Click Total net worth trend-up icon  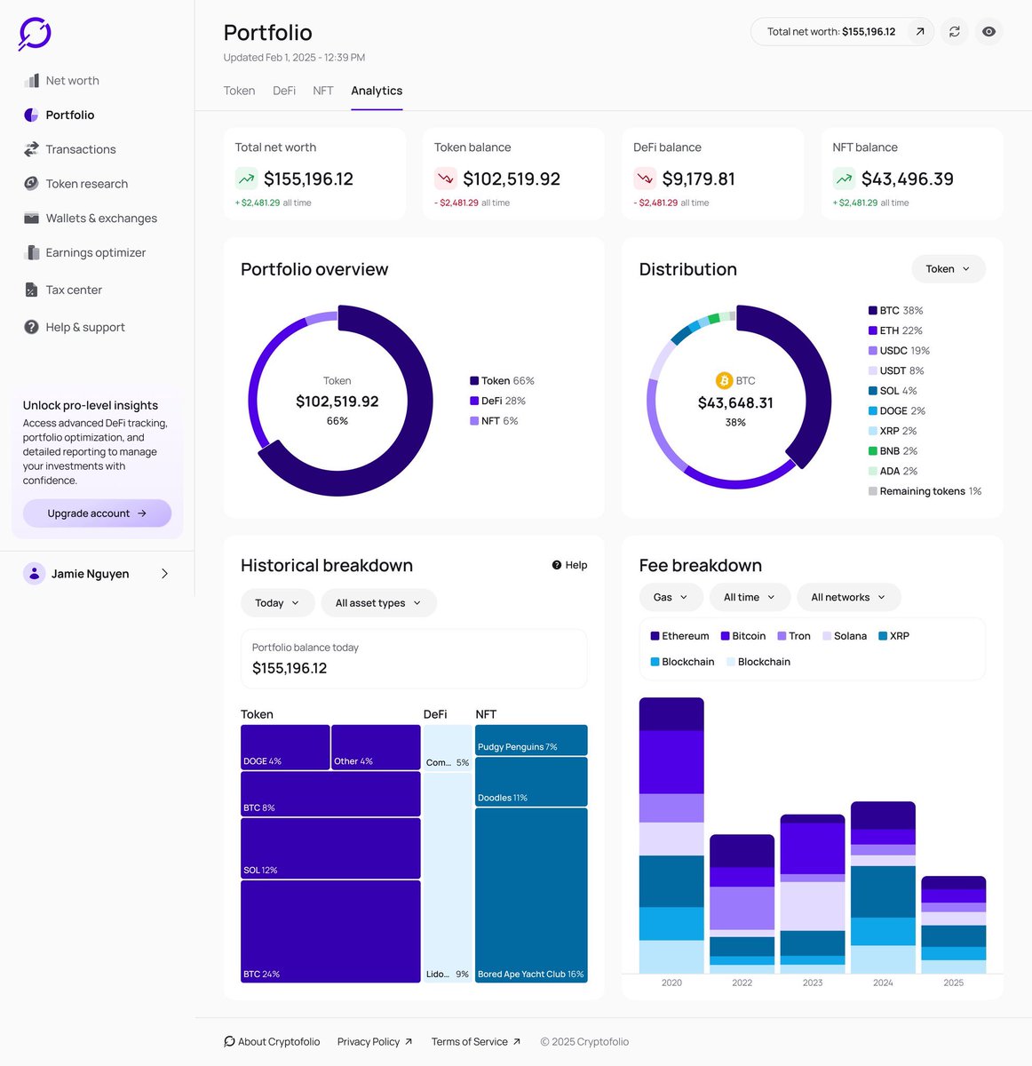pos(246,179)
